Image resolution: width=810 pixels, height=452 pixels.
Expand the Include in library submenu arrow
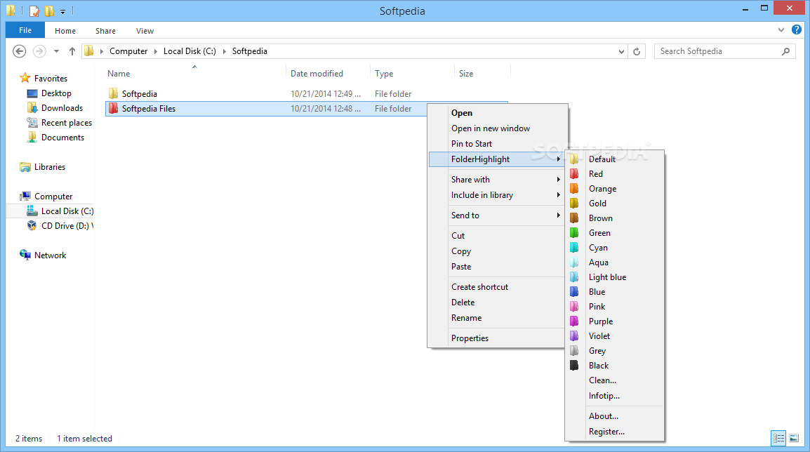click(x=559, y=194)
